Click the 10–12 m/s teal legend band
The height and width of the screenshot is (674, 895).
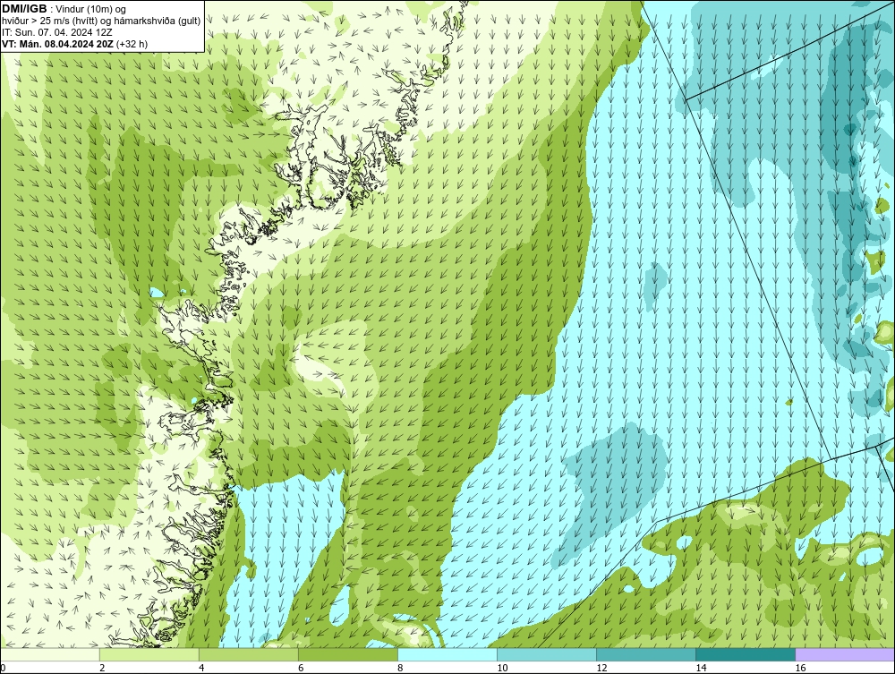[x=547, y=654]
